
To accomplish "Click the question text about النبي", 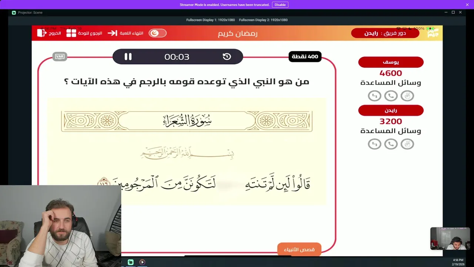I will pos(187,81).
